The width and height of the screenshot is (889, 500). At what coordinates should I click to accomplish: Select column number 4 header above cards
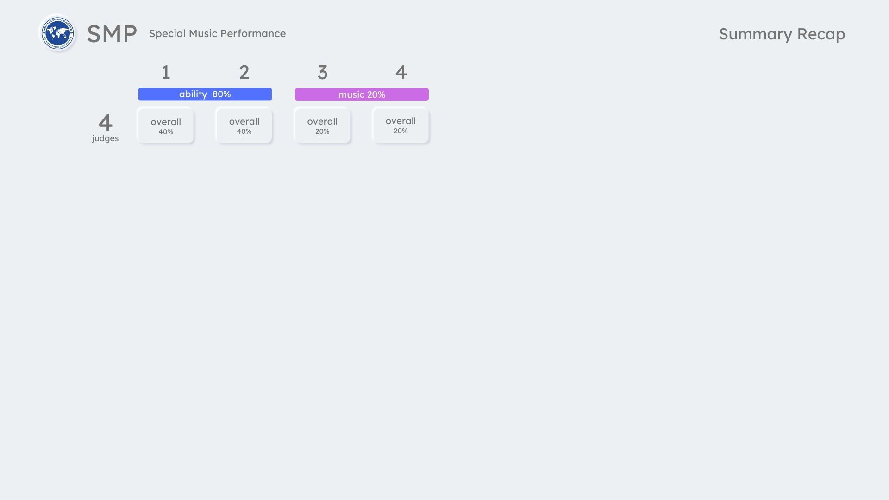(401, 72)
